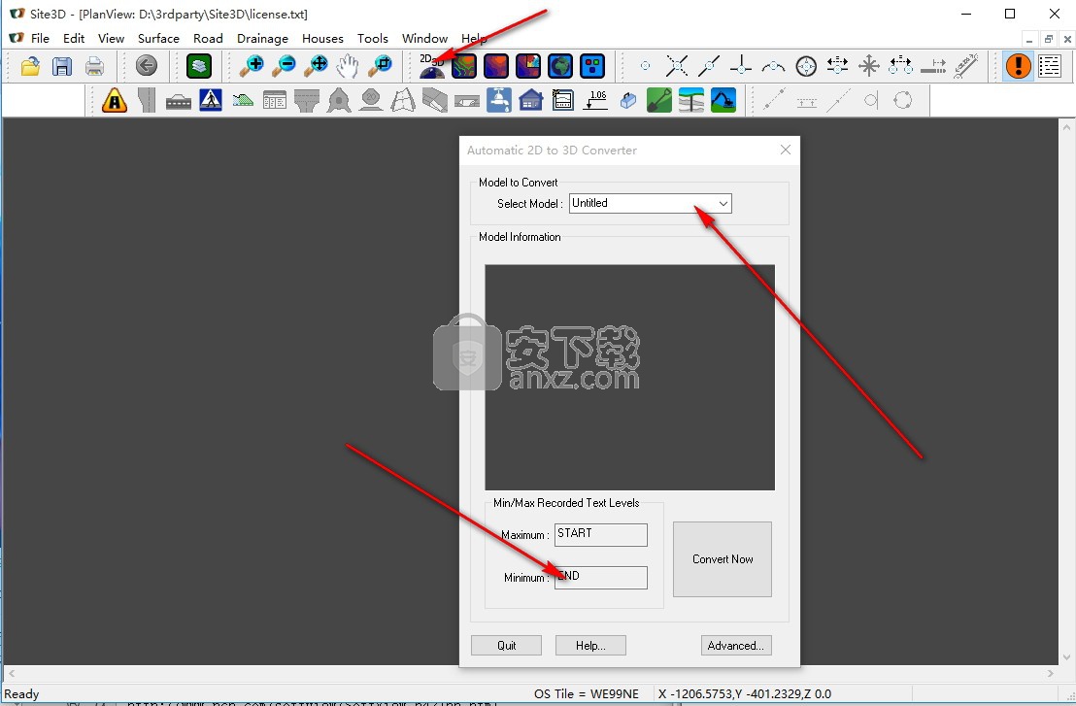Click the horizontal scrollbar left arrow
Image resolution: width=1076 pixels, height=706 pixels.
(12, 674)
